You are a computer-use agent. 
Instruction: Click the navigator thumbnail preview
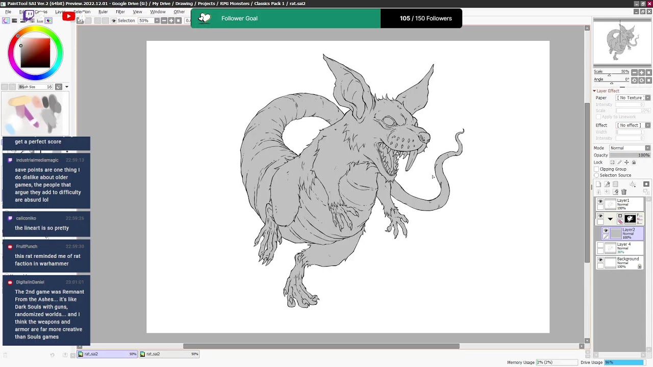[x=622, y=42]
